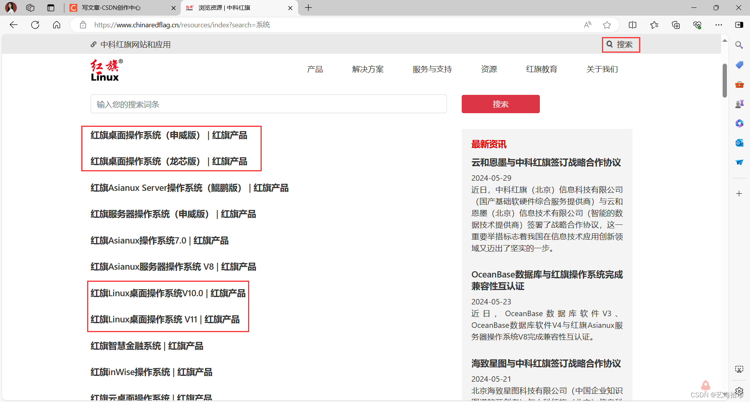Toggle the favorites star on the address bar
750x402 pixels.
pos(607,25)
